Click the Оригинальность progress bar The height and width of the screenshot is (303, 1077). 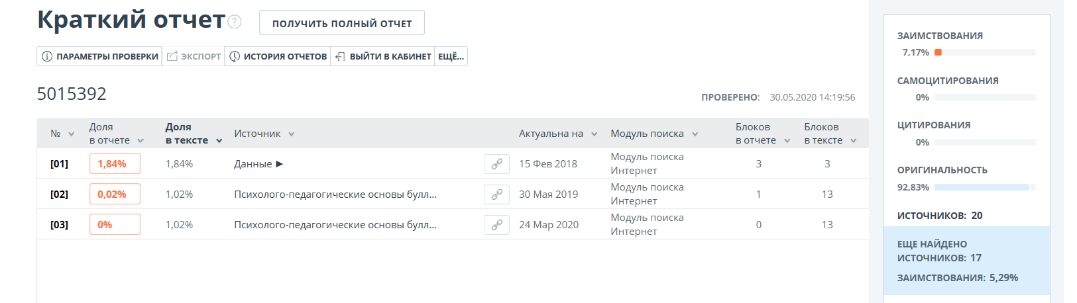tap(984, 188)
